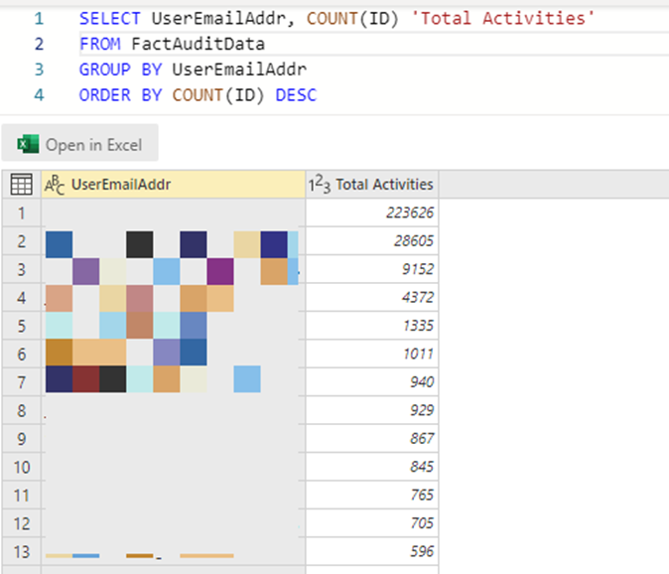Screen dimensions: 669x574
Task: Select row number 13 header
Action: (x=21, y=551)
